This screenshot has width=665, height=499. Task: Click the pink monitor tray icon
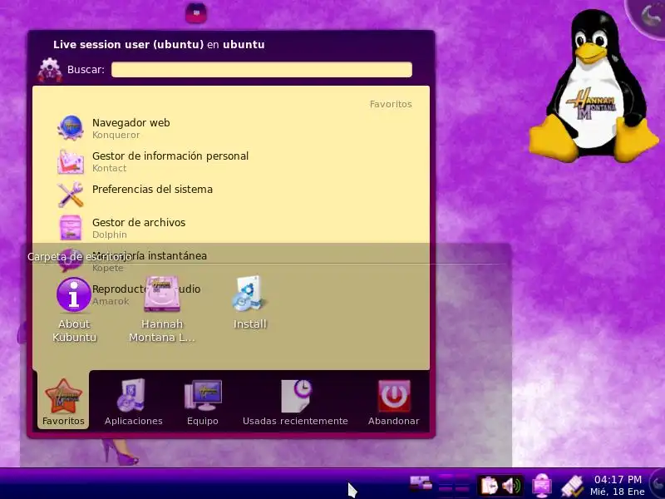[x=542, y=486]
